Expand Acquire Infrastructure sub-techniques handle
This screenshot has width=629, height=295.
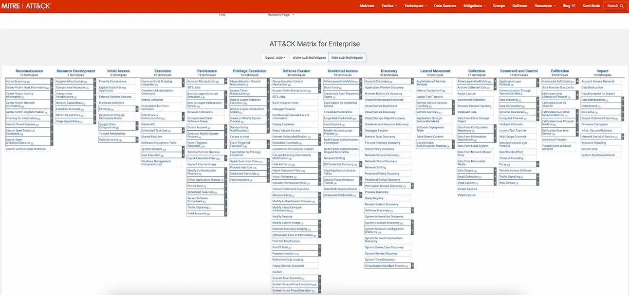pyautogui.click(x=95, y=81)
